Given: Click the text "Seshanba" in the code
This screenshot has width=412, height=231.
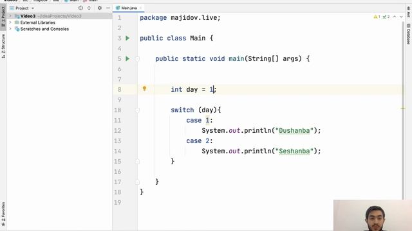Looking at the screenshot, I should pos(294,151).
